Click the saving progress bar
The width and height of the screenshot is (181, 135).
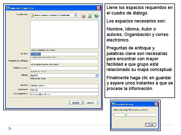point(135,115)
